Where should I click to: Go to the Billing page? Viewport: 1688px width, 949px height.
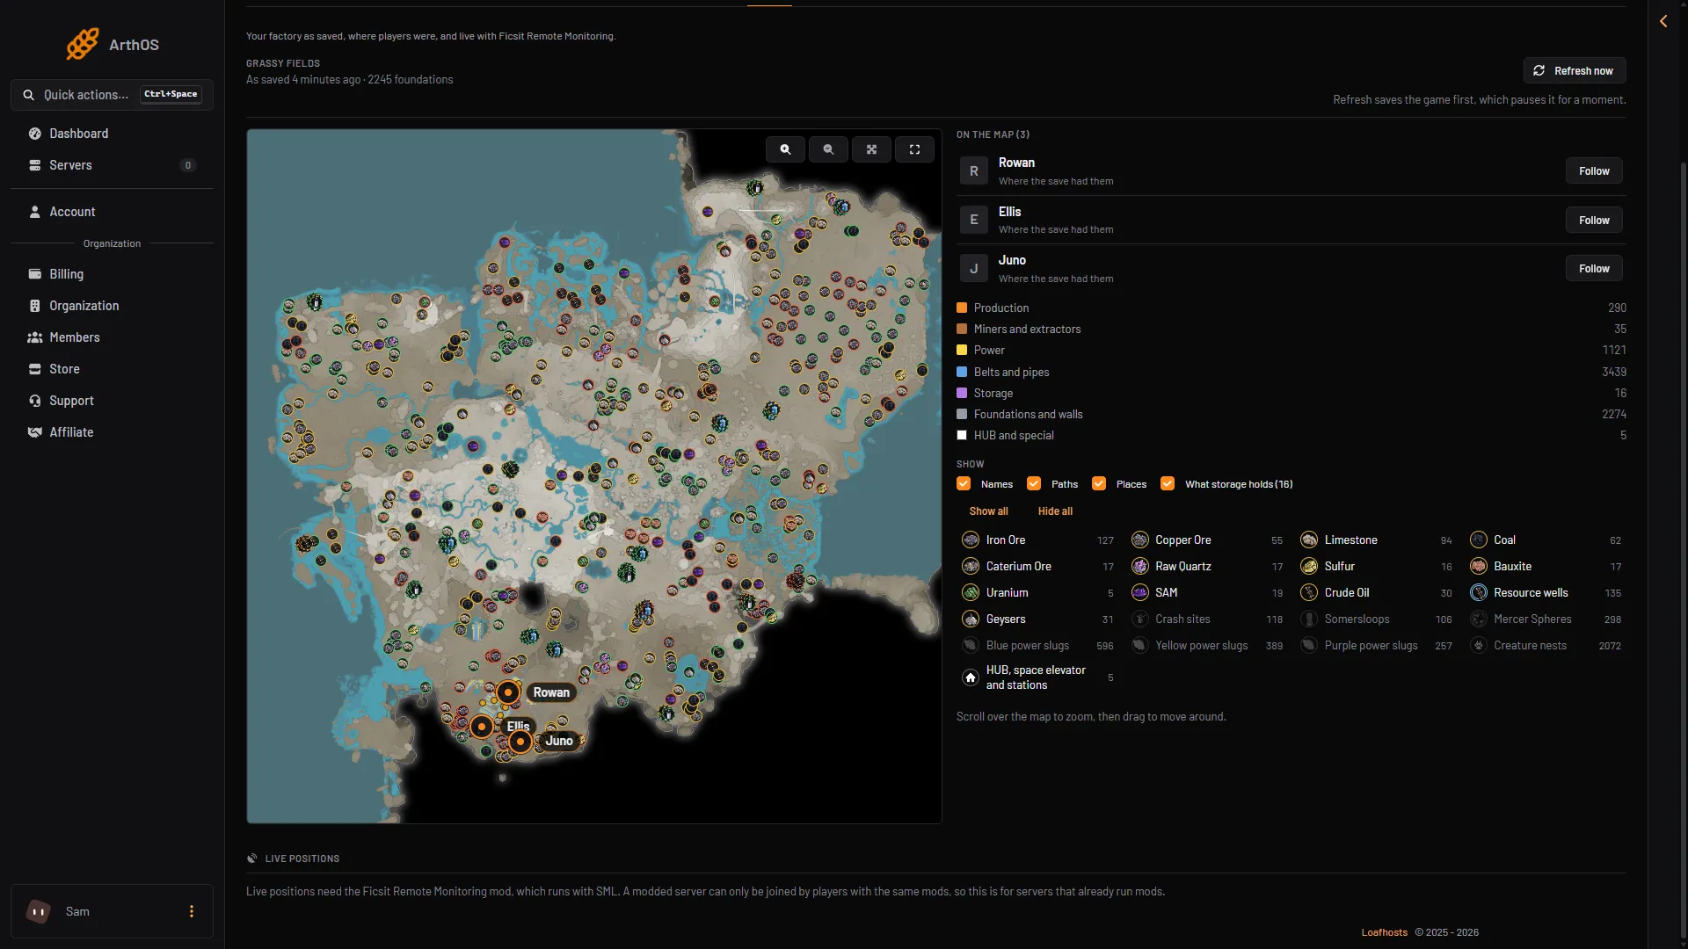point(112,274)
